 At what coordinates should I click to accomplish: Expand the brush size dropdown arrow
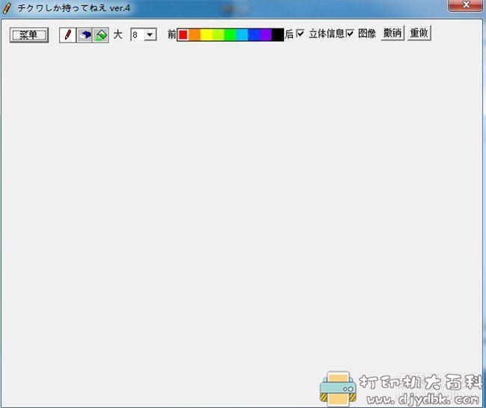tap(150, 34)
